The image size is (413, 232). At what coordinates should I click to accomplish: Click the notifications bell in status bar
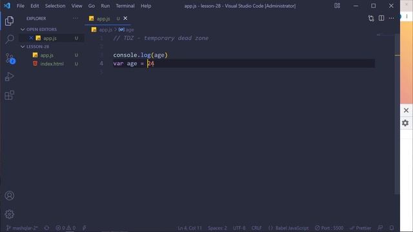tap(392, 227)
